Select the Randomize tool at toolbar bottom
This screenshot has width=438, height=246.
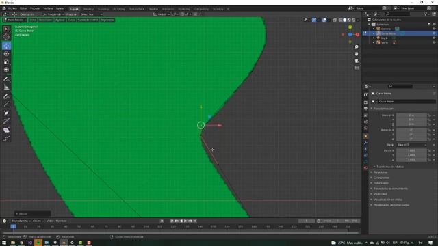tap(6, 138)
